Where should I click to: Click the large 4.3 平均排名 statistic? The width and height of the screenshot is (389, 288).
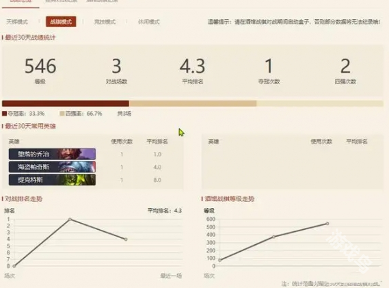pyautogui.click(x=193, y=66)
